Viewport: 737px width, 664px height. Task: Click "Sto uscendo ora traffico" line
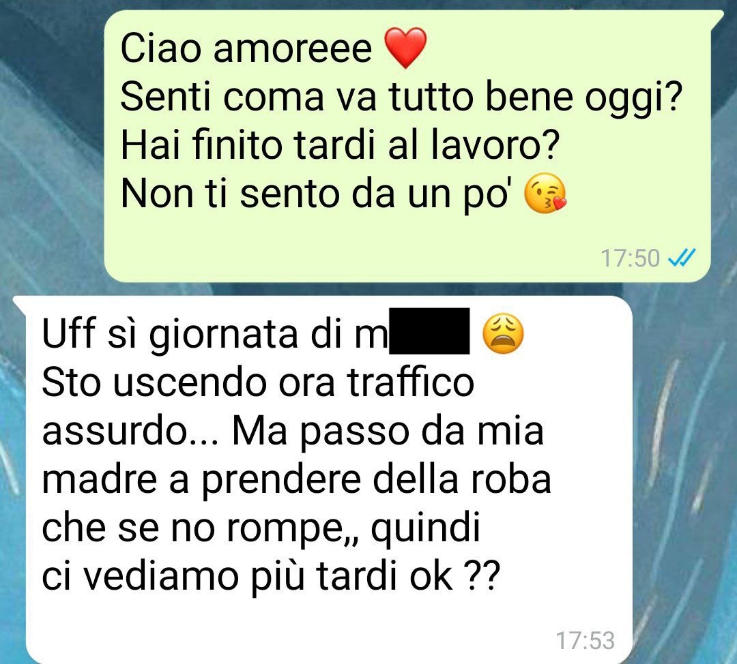[258, 382]
